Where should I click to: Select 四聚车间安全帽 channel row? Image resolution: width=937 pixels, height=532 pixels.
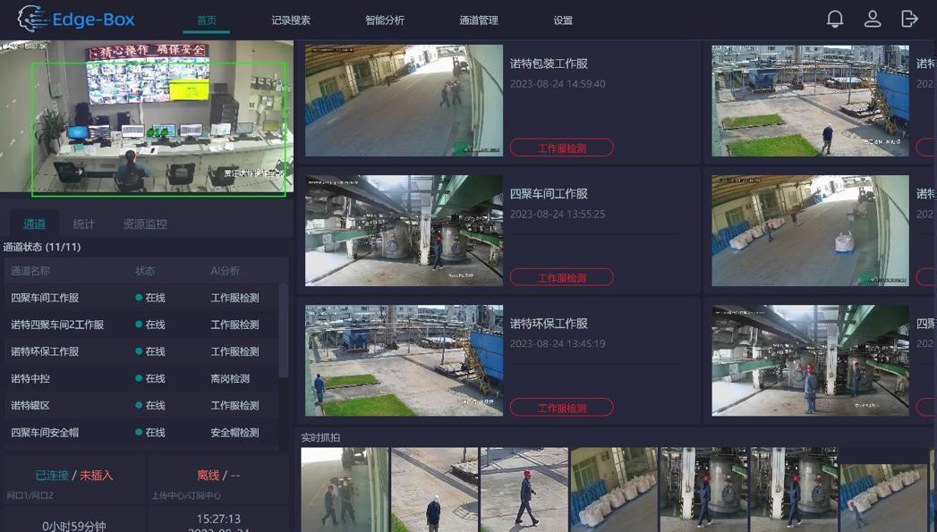pyautogui.click(x=141, y=432)
